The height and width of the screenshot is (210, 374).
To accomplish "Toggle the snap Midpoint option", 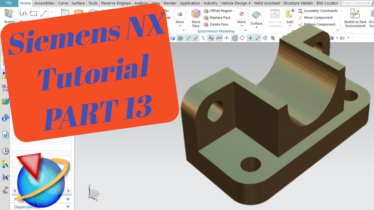I will pos(196,38).
